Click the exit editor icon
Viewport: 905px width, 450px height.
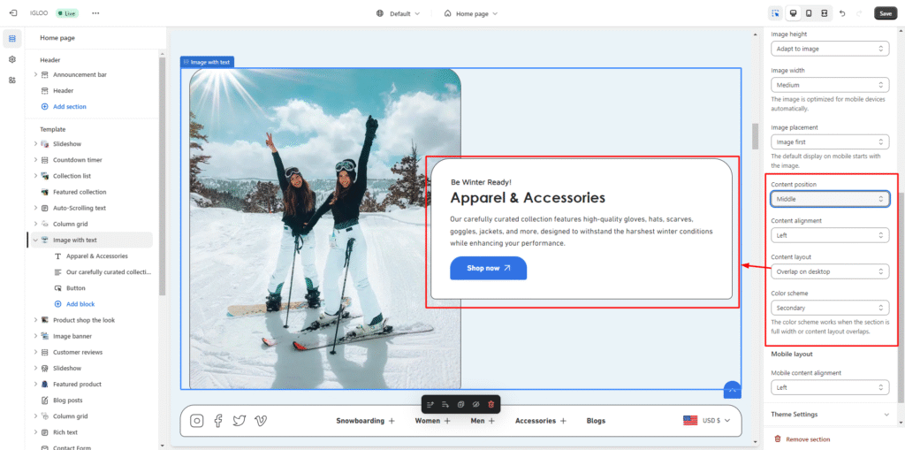[12, 13]
